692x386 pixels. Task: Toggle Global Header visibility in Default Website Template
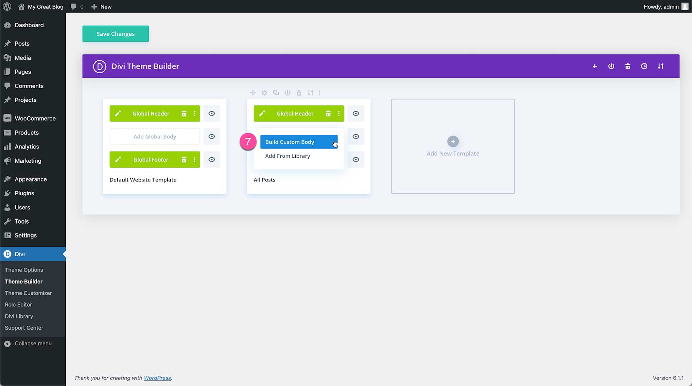tap(212, 114)
